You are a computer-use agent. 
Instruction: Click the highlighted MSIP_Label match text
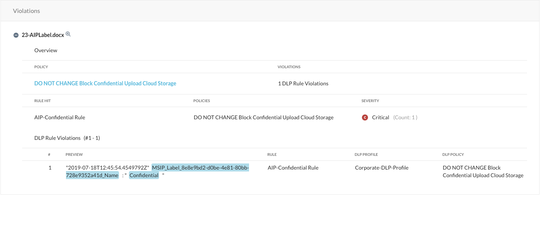[x=200, y=168]
